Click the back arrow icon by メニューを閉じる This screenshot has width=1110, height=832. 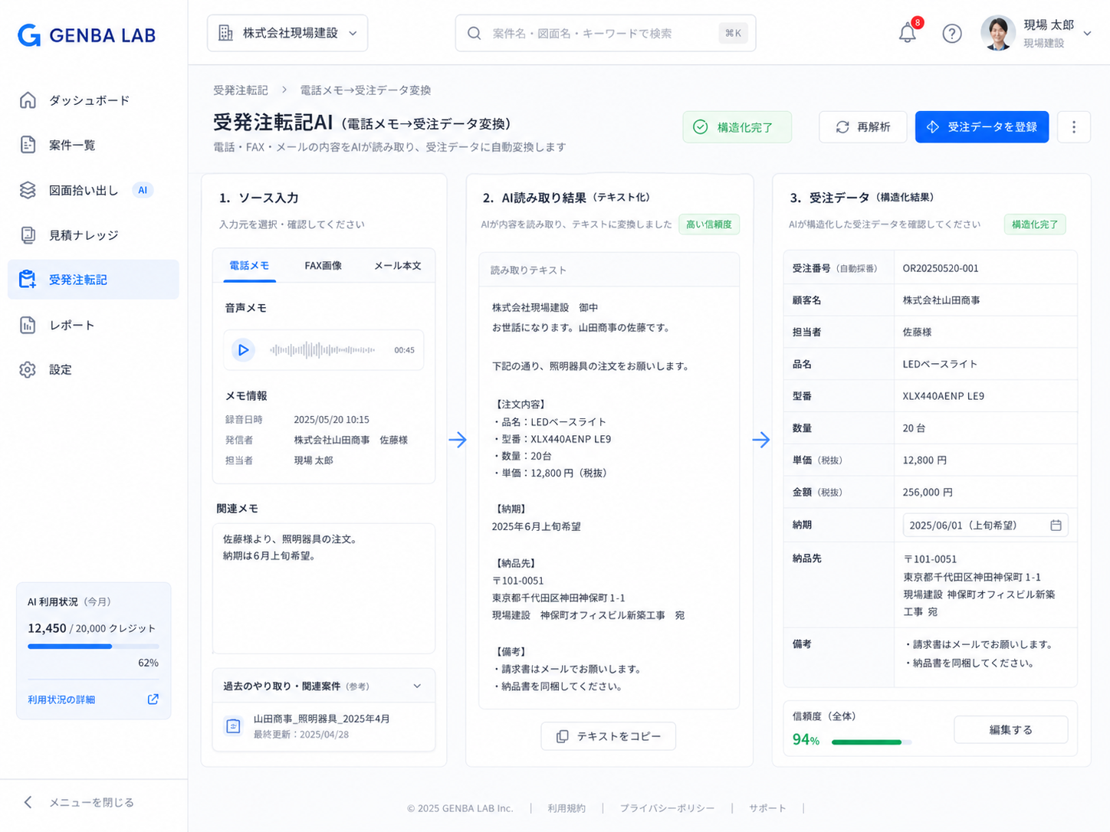click(28, 802)
